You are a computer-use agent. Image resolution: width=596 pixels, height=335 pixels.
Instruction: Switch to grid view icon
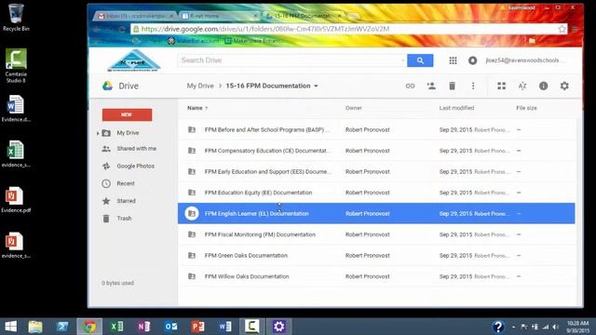click(502, 86)
